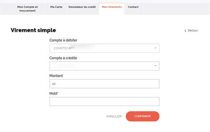The width and height of the screenshot is (210, 132).
Task: Open the Compte à débiter combo box
Action: [x=104, y=48]
